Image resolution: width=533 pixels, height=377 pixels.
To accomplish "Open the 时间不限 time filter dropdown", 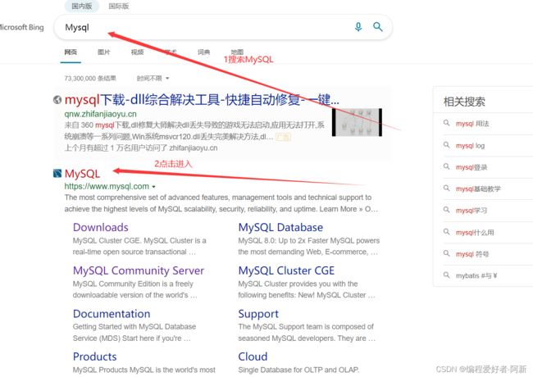I will coord(153,79).
